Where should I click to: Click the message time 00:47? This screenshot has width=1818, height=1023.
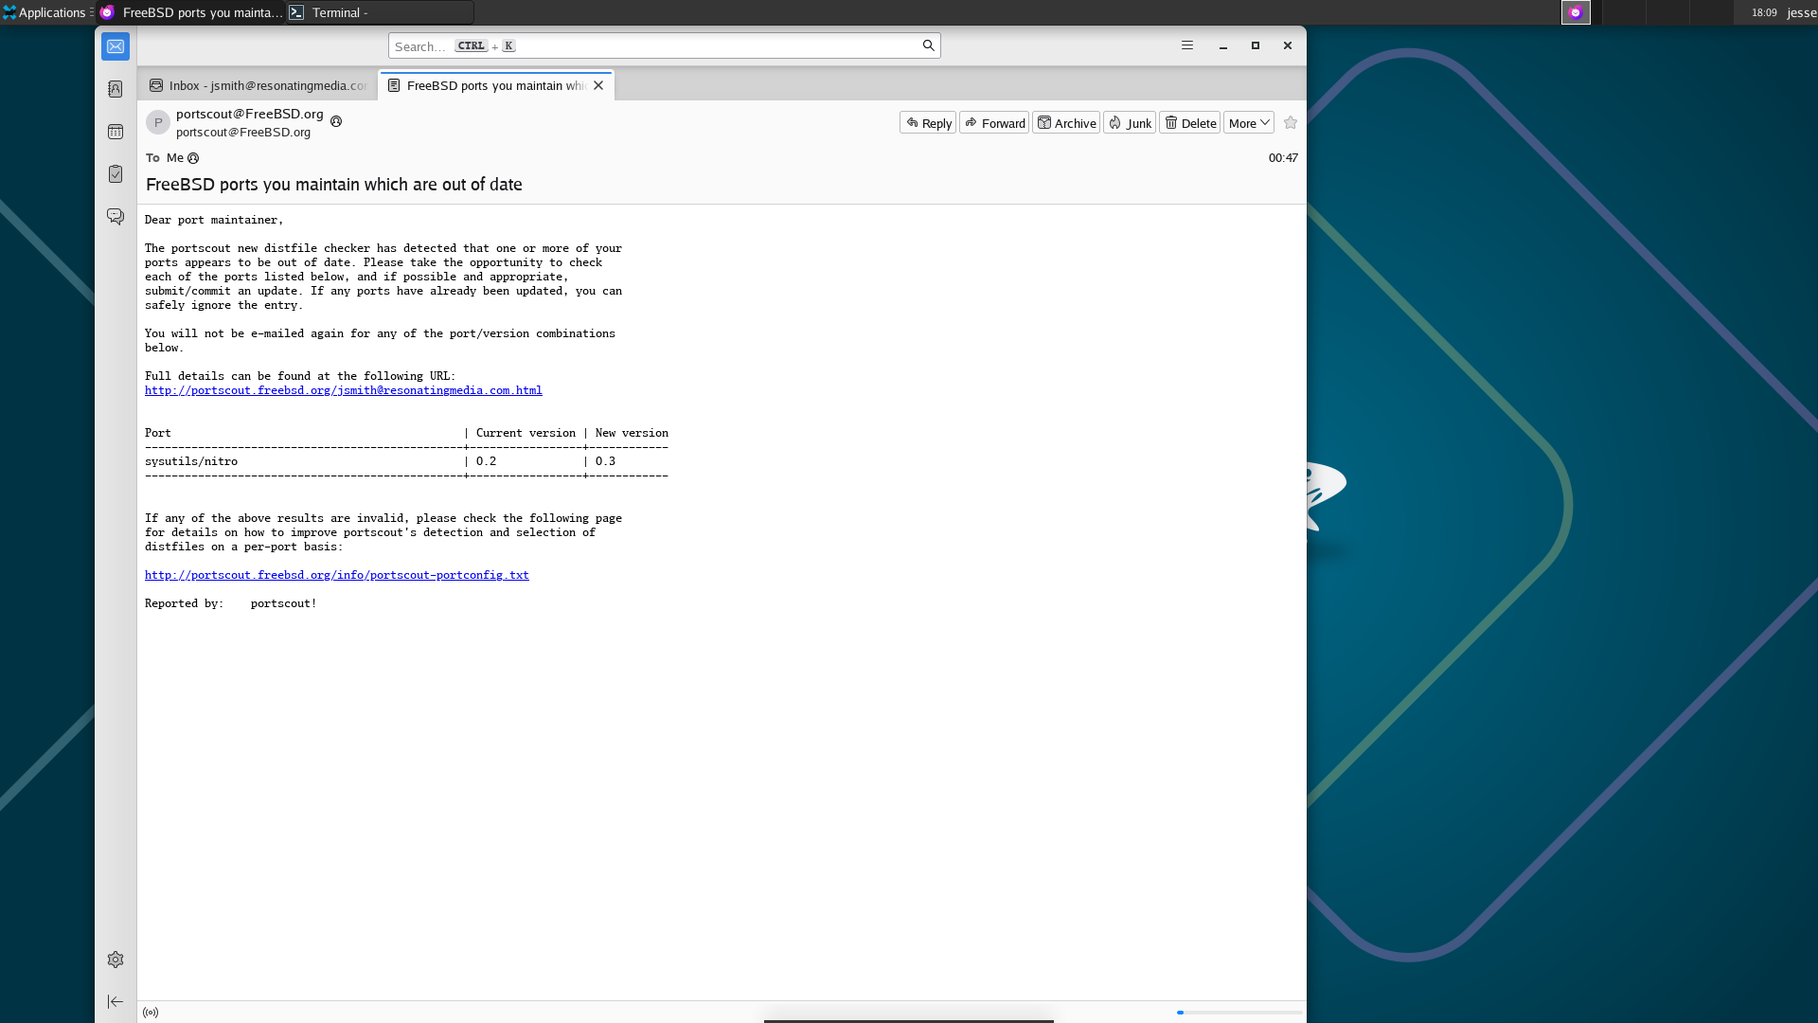pos(1283,158)
